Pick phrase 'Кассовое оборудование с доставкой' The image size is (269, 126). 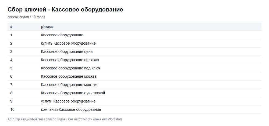pos(73,93)
